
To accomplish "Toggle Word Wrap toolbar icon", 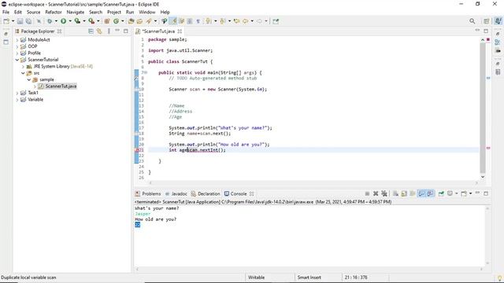I will click(x=182, y=21).
